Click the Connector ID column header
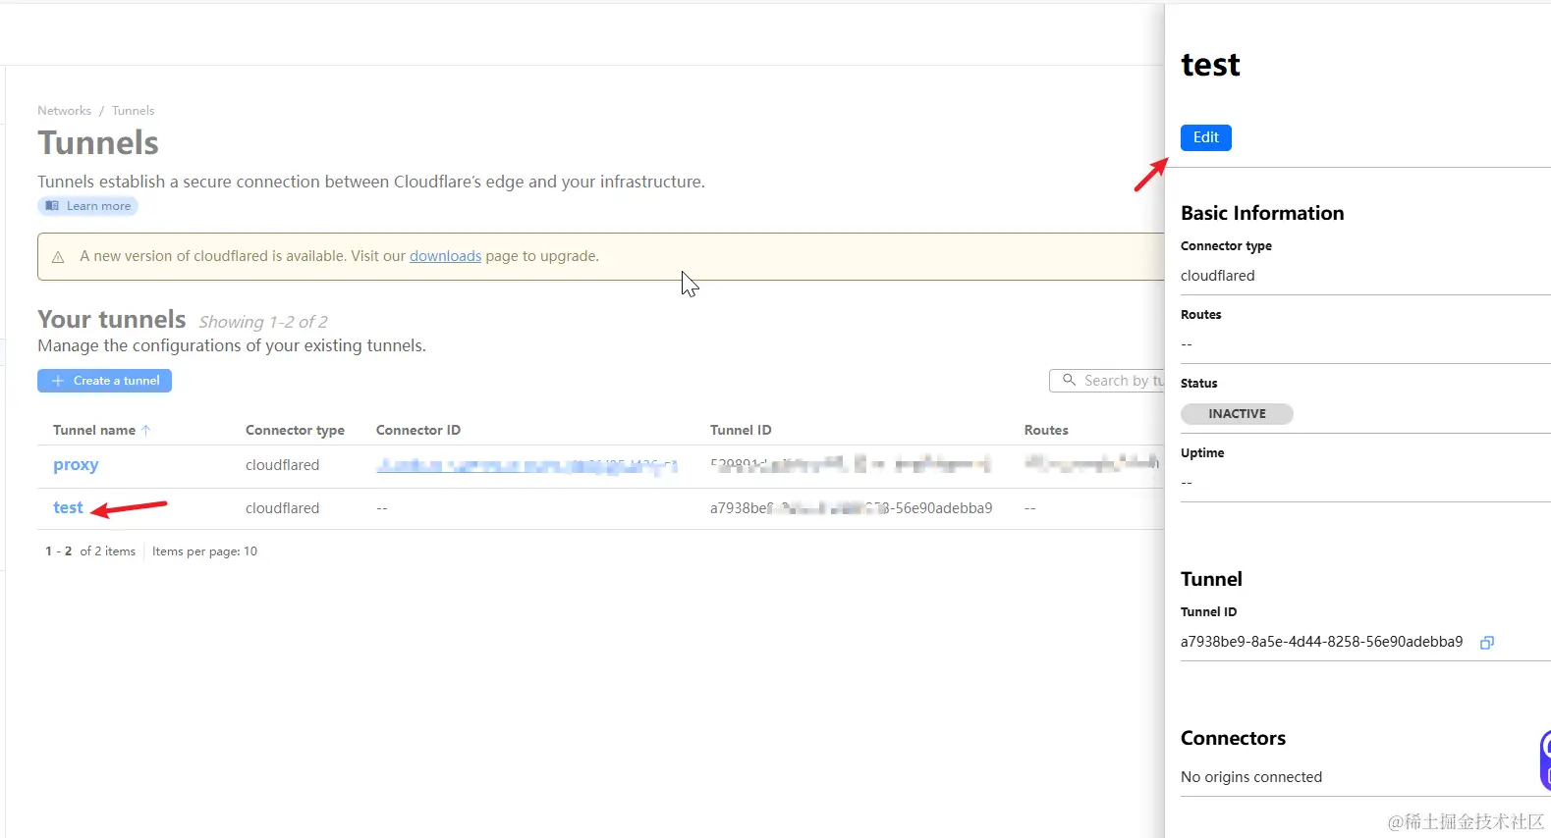The height and width of the screenshot is (838, 1551). pos(418,430)
